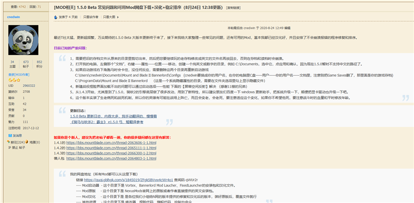The height and width of the screenshot is (203, 414).
Task: Click the Mod汉化 directory description line
Action: pos(167,197)
